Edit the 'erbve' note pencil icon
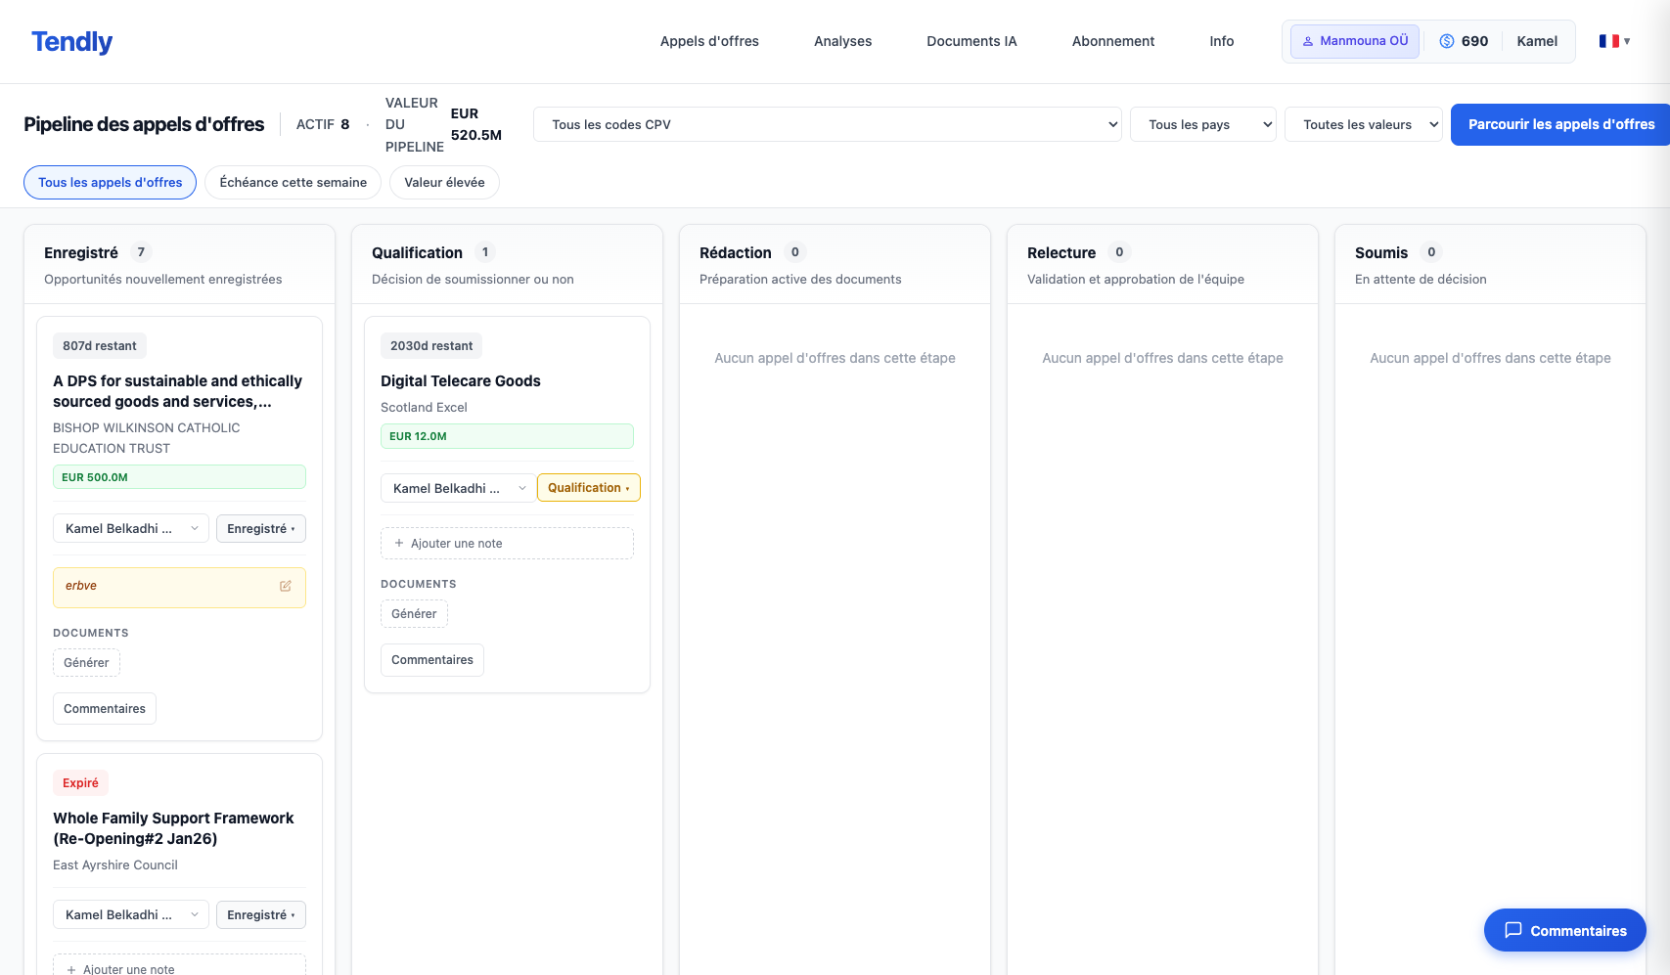Viewport: 1670px width, 975px height. [x=286, y=586]
